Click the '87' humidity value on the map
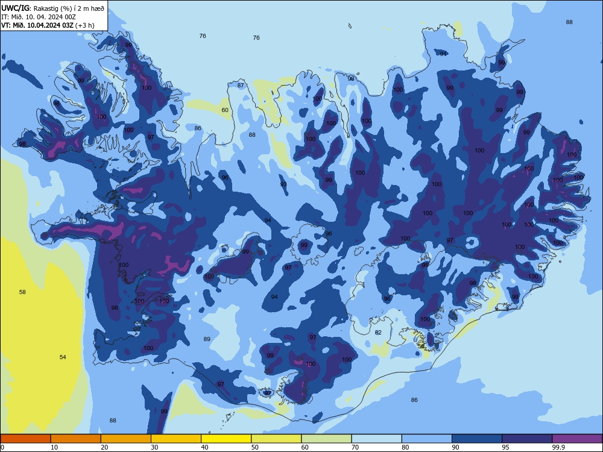 241,86
